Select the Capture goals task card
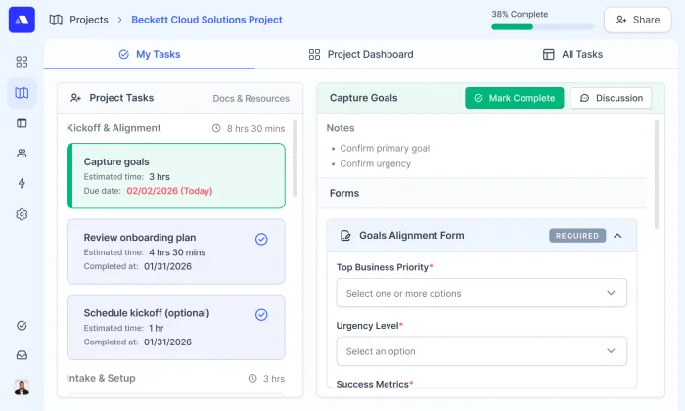 pos(176,175)
